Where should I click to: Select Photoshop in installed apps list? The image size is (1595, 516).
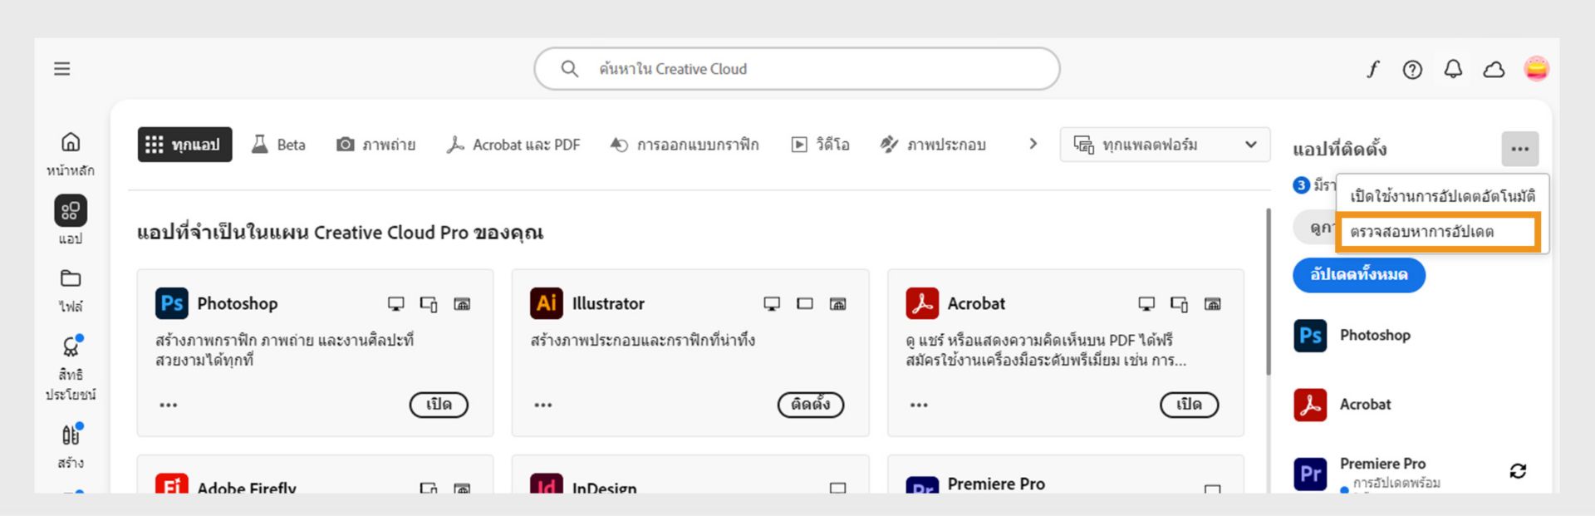tap(1352, 336)
